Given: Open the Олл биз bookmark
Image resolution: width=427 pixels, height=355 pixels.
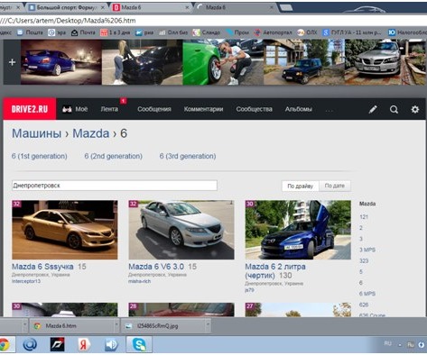Looking at the screenshot, I should pos(173,32).
